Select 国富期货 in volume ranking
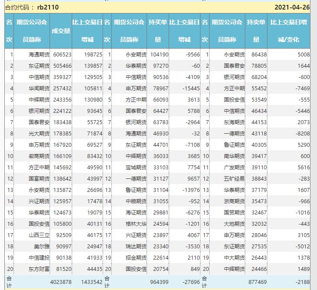Viewport: 317px width, 290px height. click(39, 179)
